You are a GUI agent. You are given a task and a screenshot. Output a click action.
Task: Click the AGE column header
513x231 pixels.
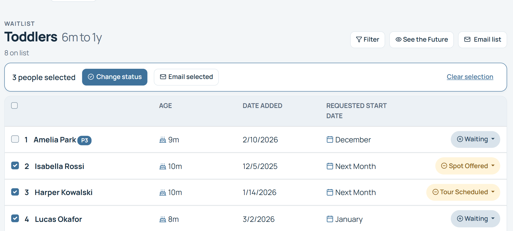165,106
